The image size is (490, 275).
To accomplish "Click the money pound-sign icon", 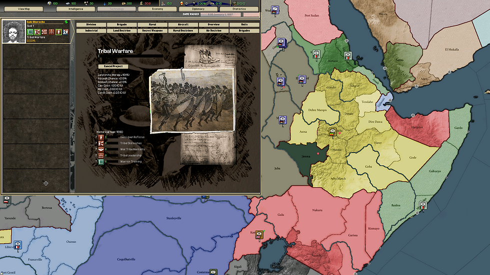I will point(141,3).
